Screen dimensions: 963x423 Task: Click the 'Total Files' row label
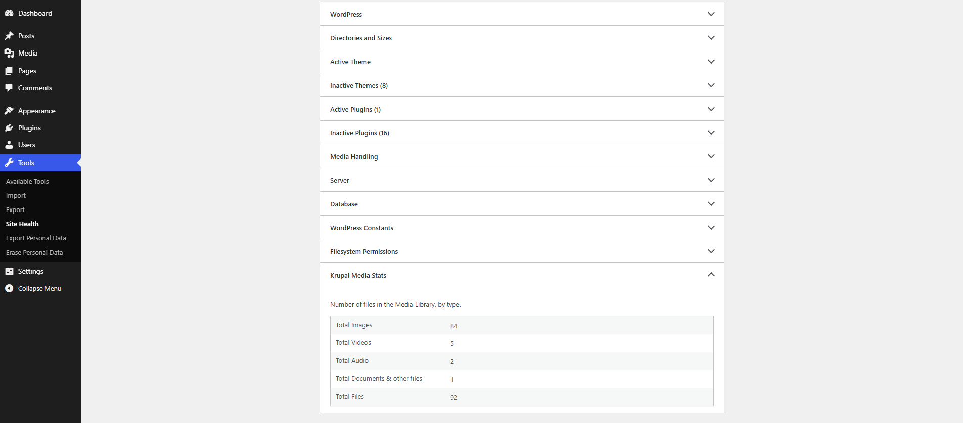click(350, 397)
